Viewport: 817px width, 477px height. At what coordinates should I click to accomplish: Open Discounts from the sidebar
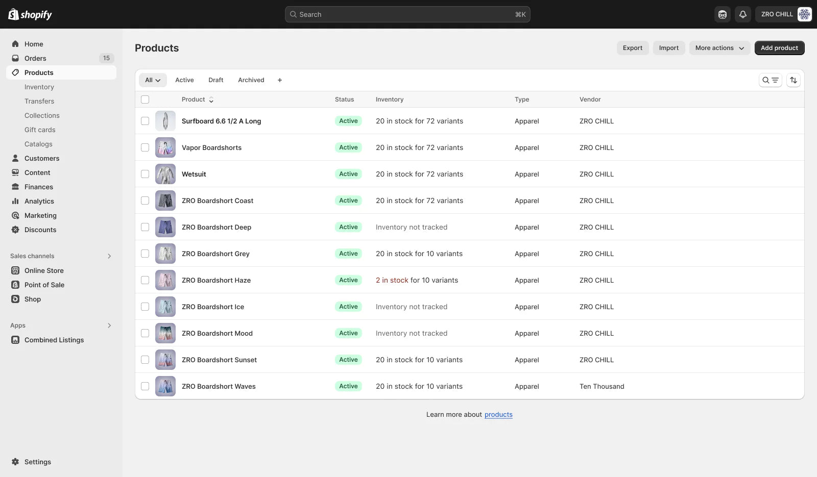coord(40,230)
